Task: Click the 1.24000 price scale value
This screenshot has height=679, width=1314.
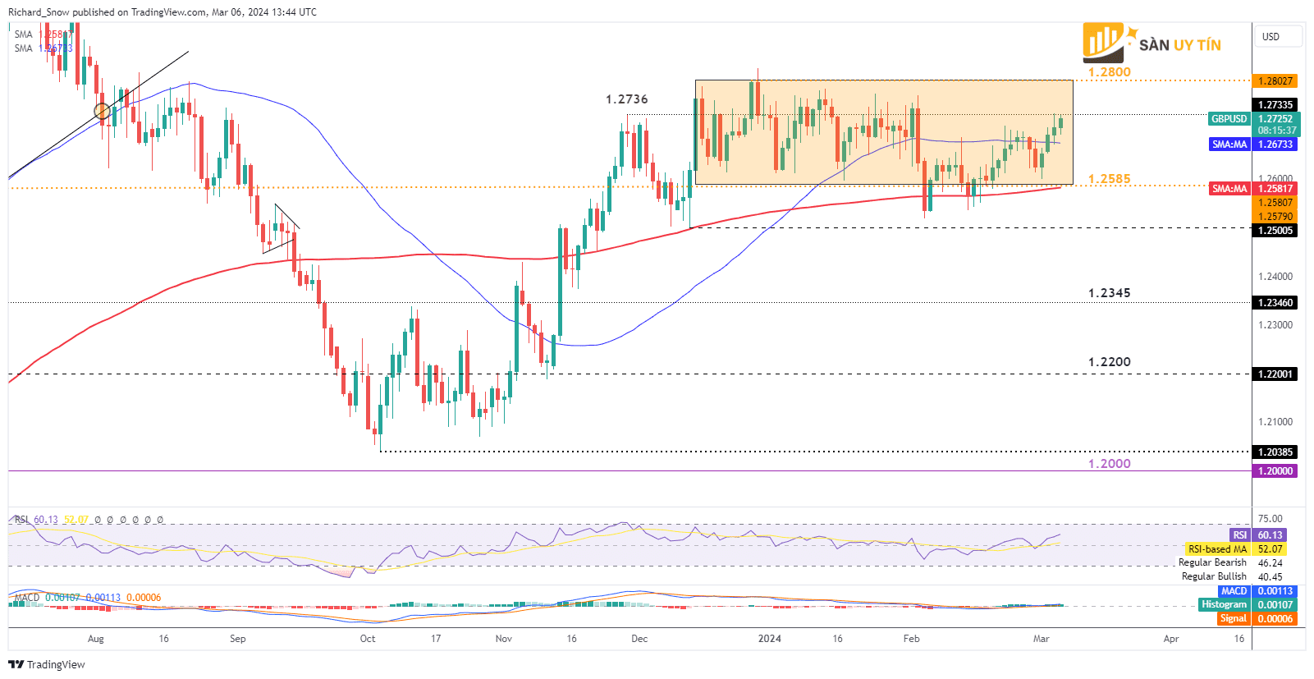Action: (x=1275, y=277)
